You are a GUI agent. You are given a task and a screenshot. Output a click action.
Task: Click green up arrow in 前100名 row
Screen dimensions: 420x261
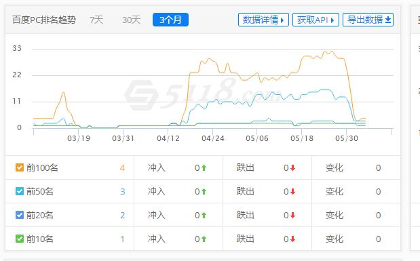(204, 168)
